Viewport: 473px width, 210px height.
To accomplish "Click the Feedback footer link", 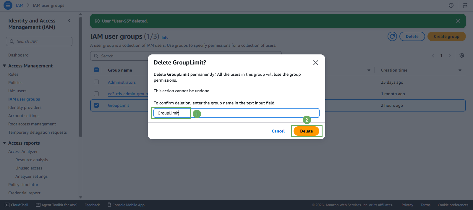I will point(92,205).
